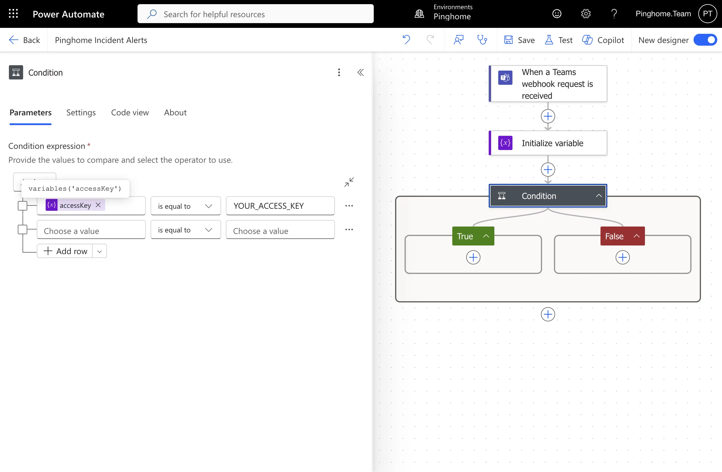Viewport: 722px width, 472px height.
Task: Disable the New designer toggle
Action: tap(705, 40)
